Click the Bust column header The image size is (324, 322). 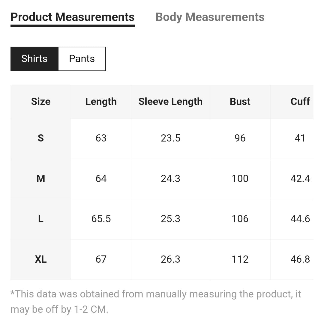tap(240, 102)
